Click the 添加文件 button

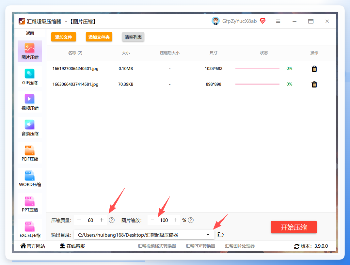(x=64, y=37)
